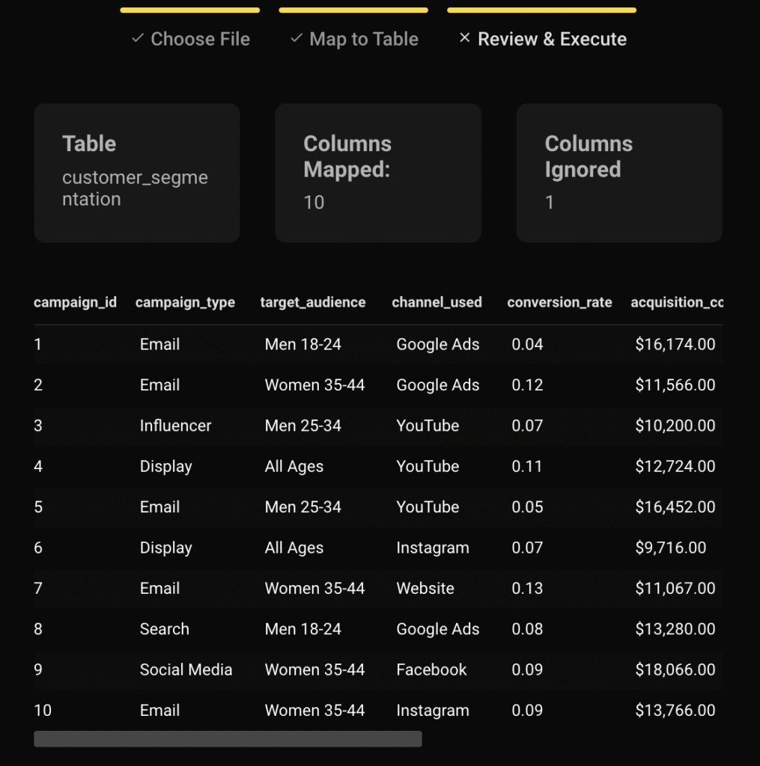Click the channel_used column header
The width and height of the screenshot is (760, 766).
[x=437, y=302]
